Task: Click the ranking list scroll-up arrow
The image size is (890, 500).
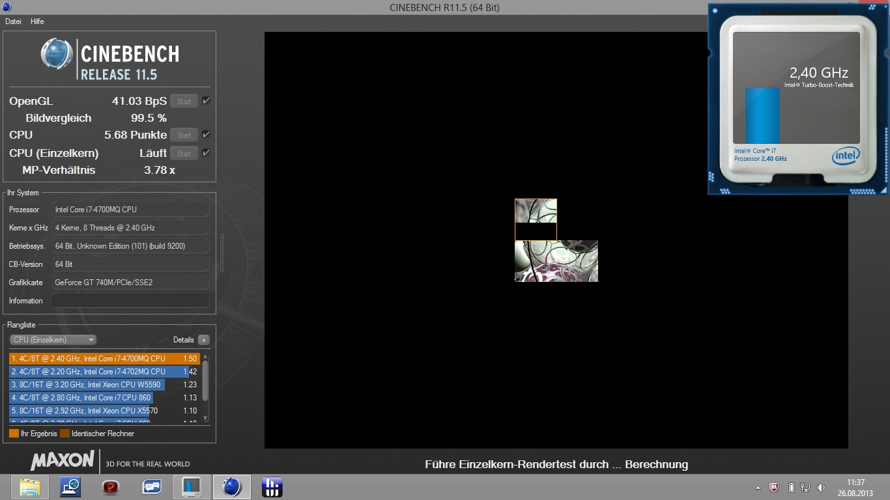Action: pyautogui.click(x=206, y=356)
